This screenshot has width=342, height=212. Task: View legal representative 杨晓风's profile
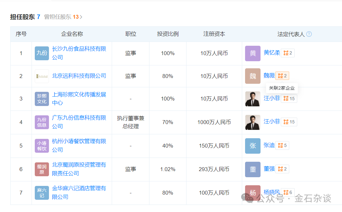(272, 192)
